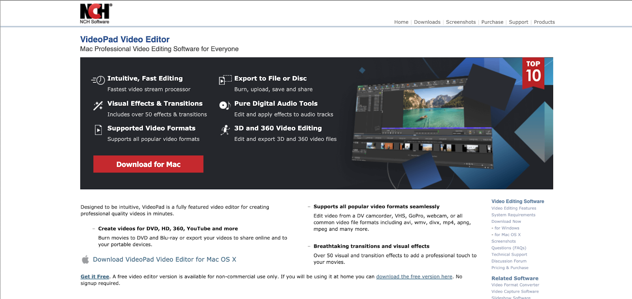This screenshot has height=299, width=632.
Task: Click Supported Video Formats feature title
Action: (151, 128)
